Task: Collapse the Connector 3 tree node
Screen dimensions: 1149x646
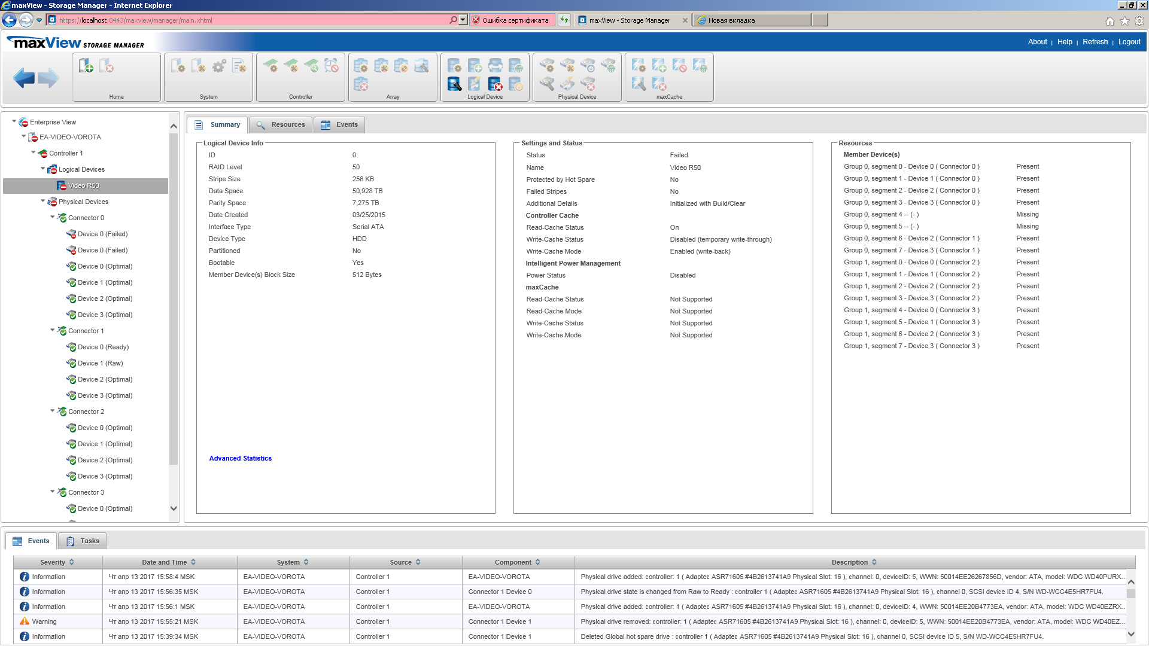Action: [x=53, y=491]
